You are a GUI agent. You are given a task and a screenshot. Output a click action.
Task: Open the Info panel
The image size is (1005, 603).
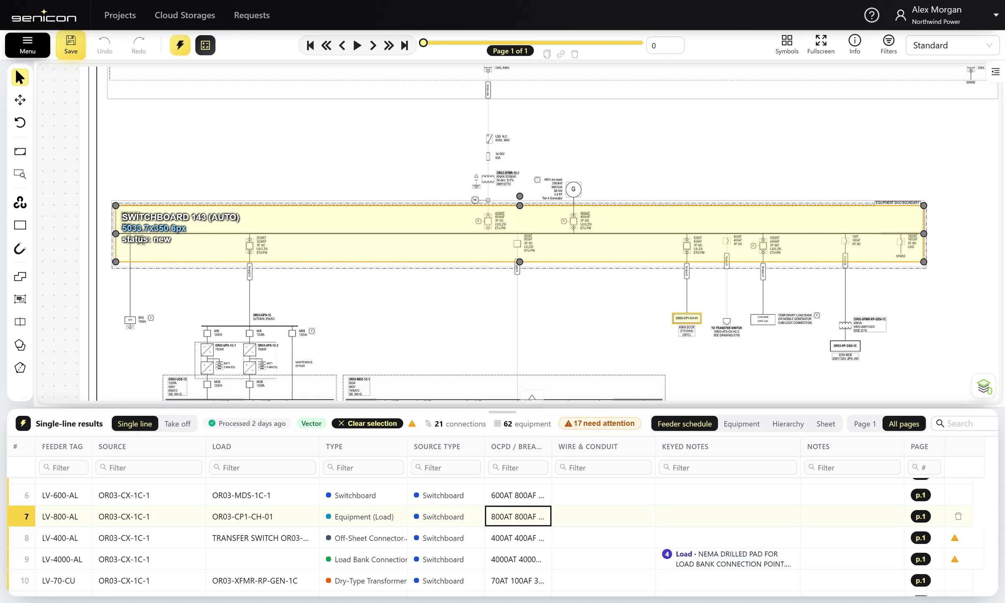(855, 44)
